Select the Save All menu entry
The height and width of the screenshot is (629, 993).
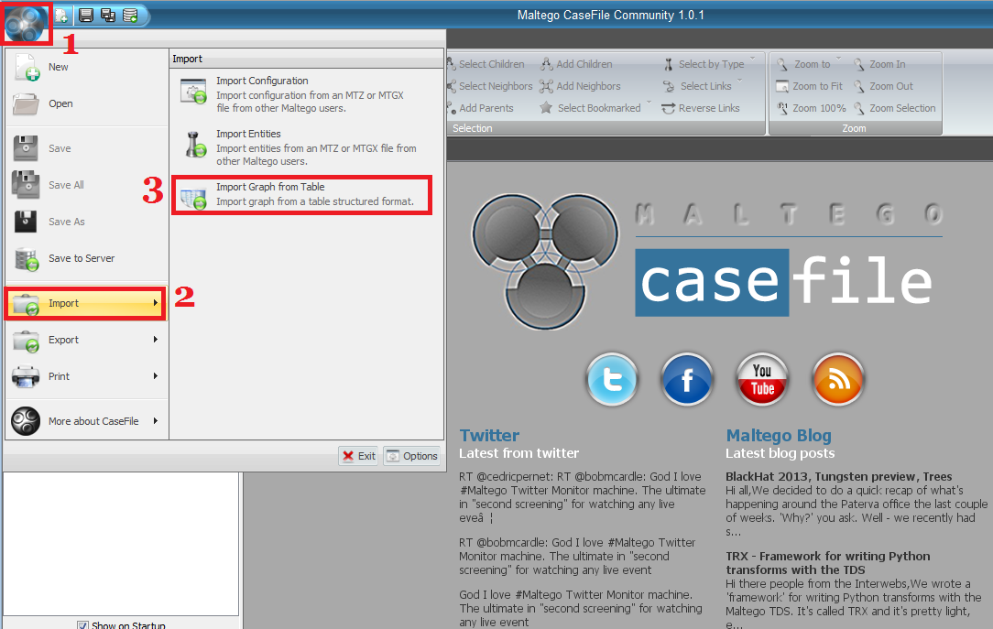click(x=86, y=186)
